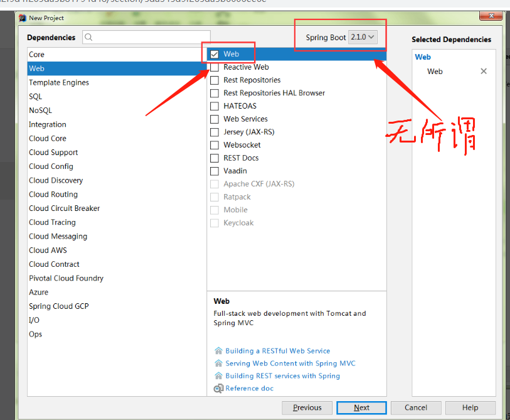This screenshot has width=510, height=420.
Task: Click the Web group heading in Selected Dependencies
Action: point(423,57)
